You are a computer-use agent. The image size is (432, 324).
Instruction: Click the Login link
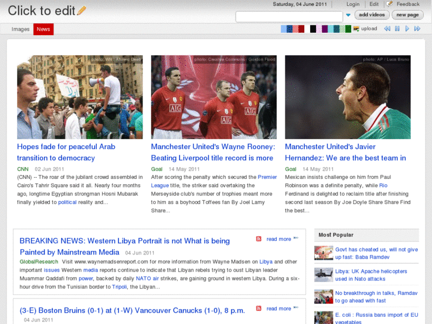(353, 4)
